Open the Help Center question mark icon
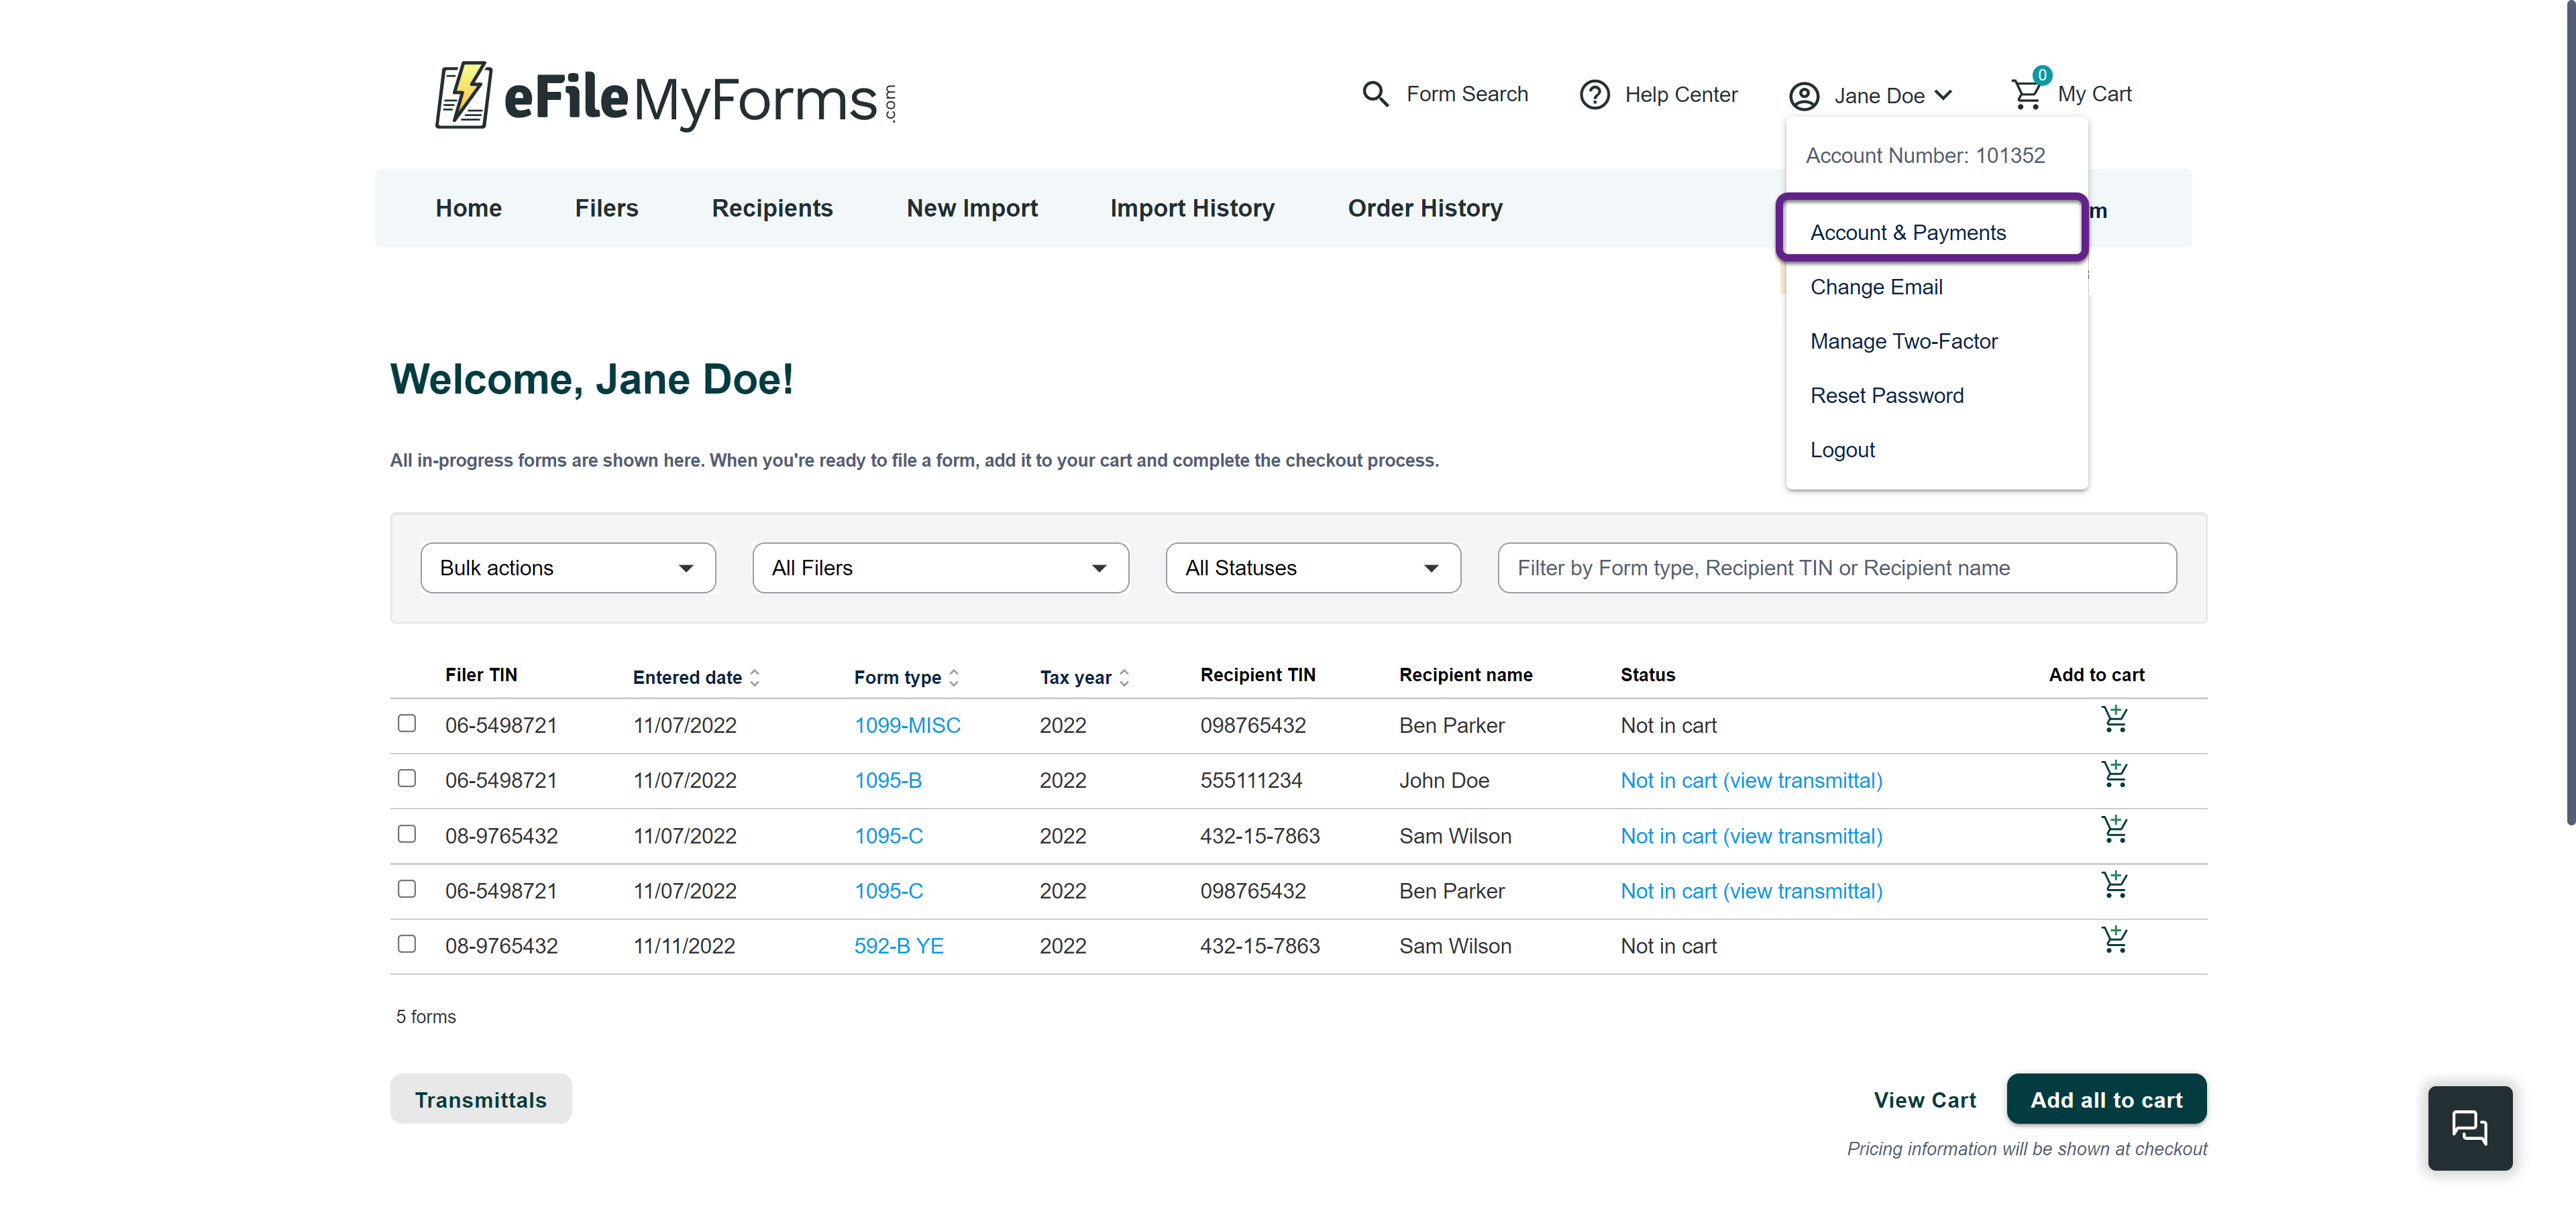This screenshot has height=1225, width=2576. [x=1594, y=95]
